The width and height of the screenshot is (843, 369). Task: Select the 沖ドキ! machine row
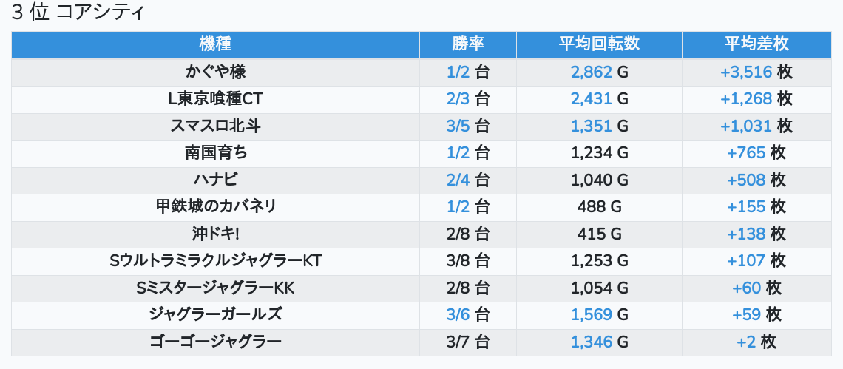click(x=215, y=234)
